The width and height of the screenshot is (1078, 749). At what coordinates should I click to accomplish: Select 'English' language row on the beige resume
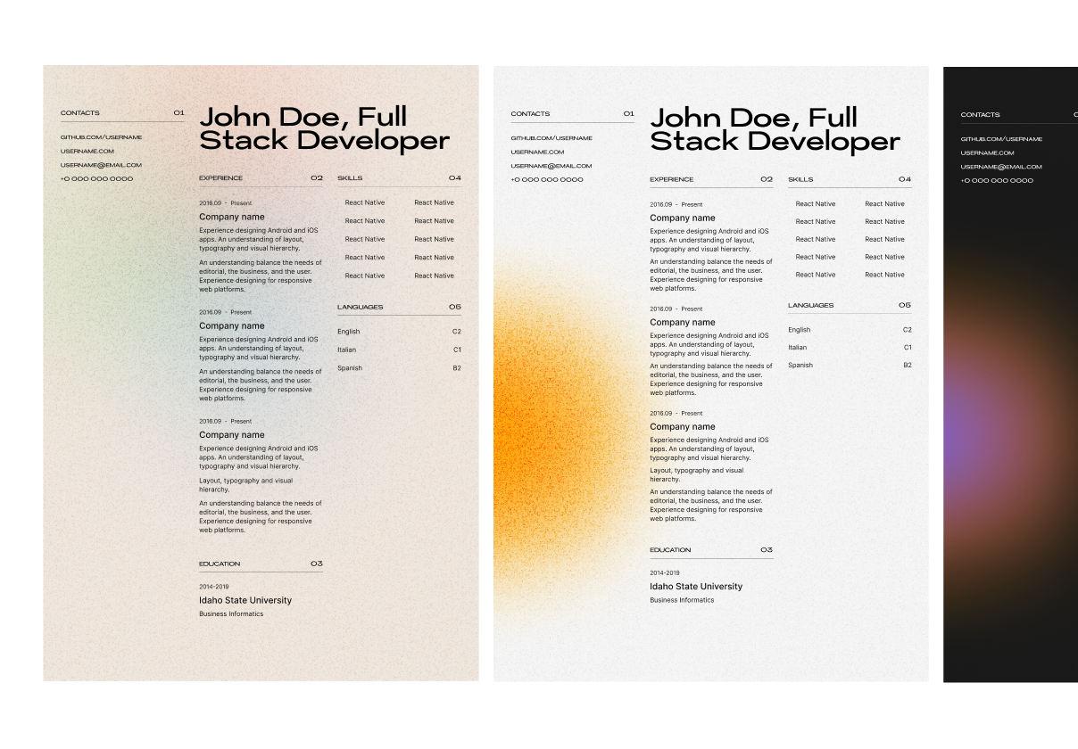point(400,332)
